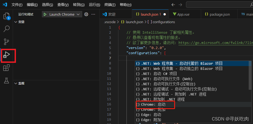The width and height of the screenshot is (253, 124).
Task: Select .NET: Web 程序集 启动托管的 Blazor 项目
Action: [x=192, y=63]
